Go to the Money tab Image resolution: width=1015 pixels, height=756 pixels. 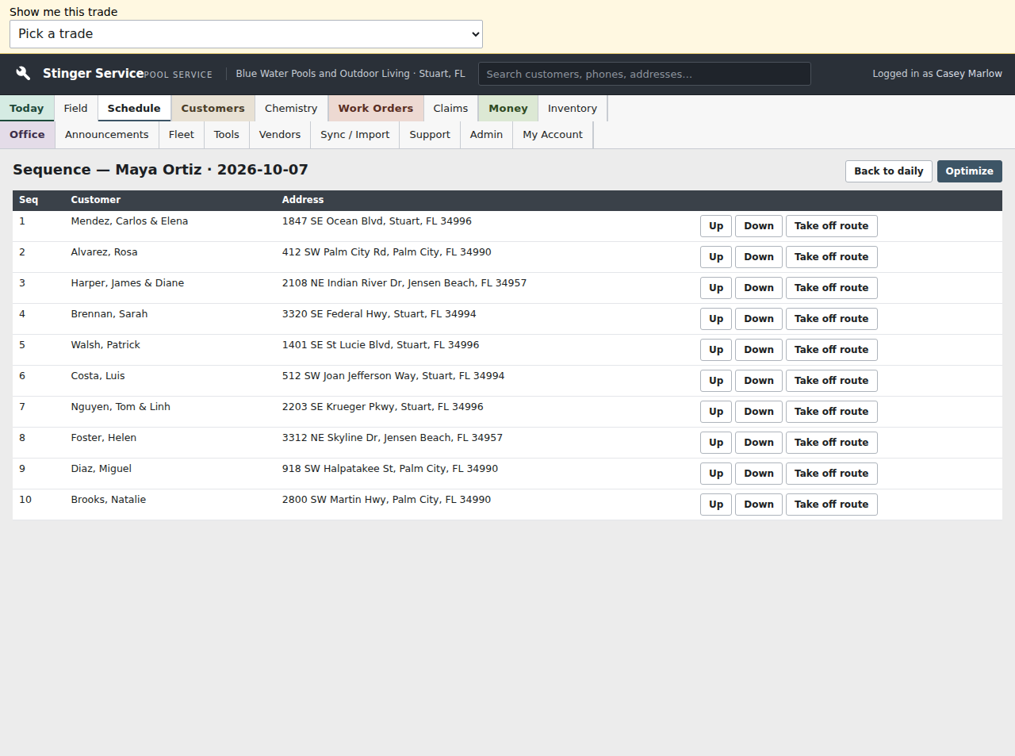[508, 109]
